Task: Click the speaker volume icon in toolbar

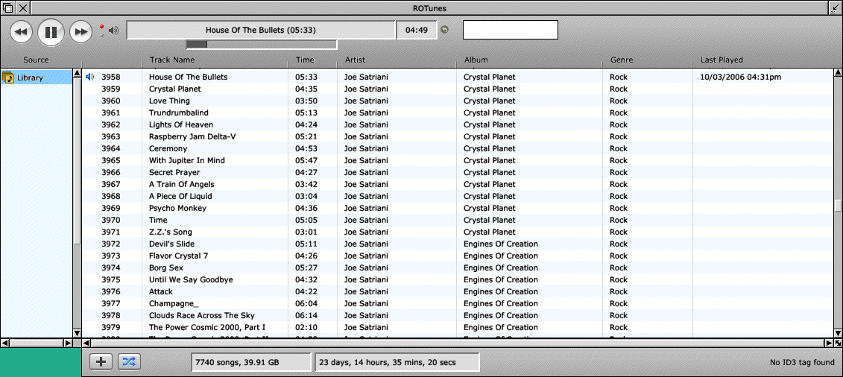Action: [x=113, y=30]
